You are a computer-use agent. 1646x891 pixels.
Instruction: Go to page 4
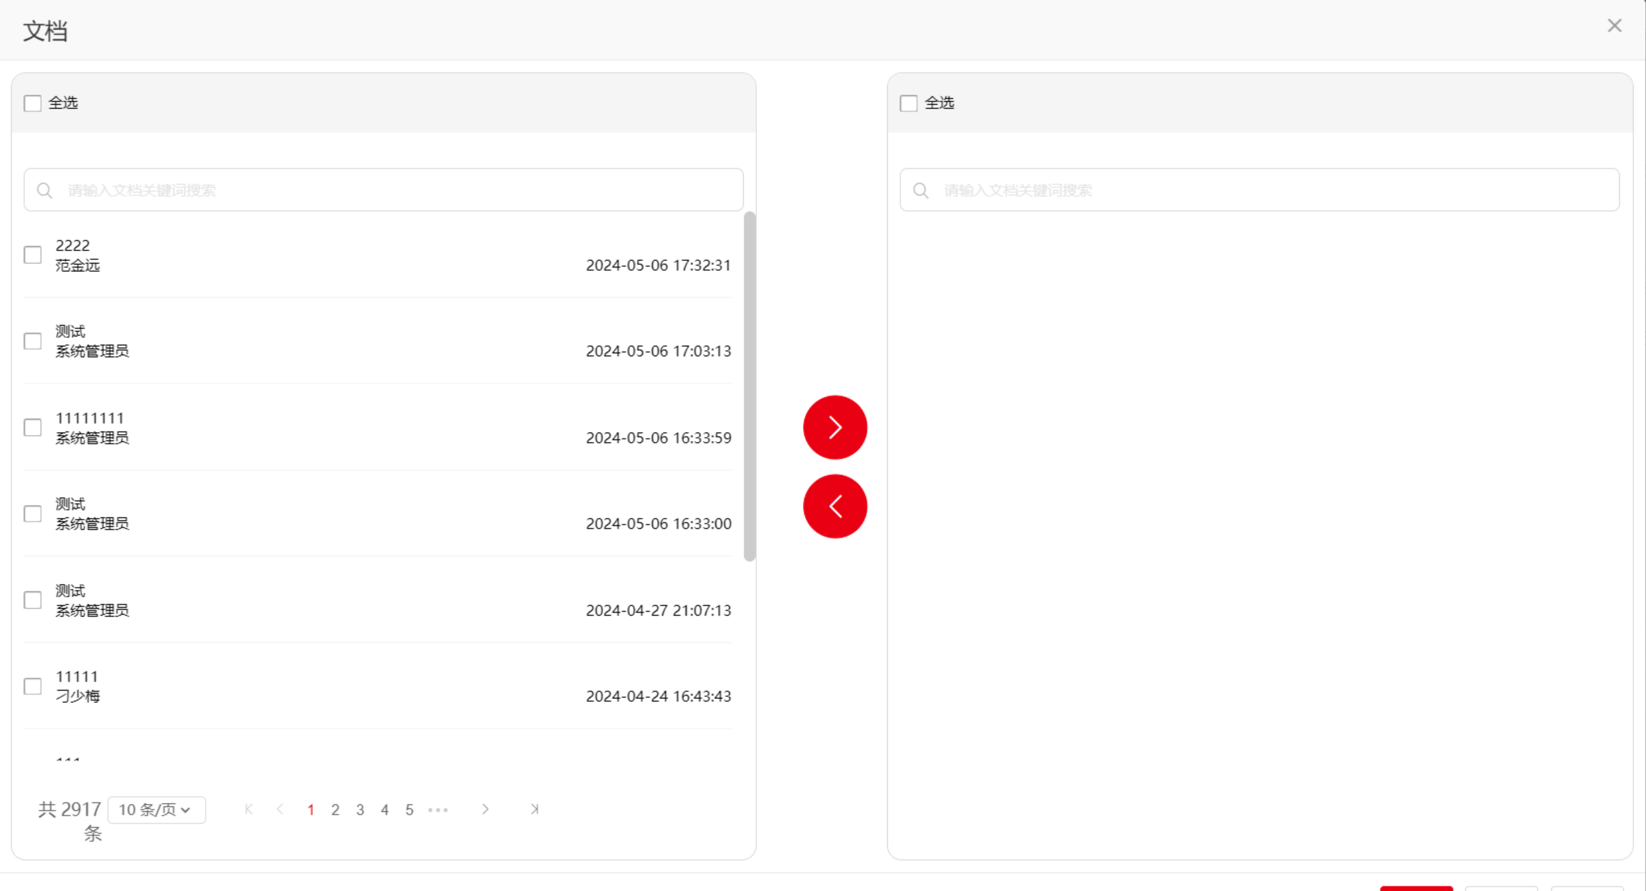point(385,810)
